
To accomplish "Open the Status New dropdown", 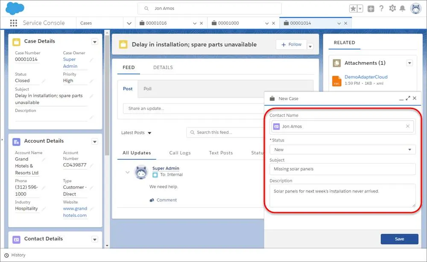I will pos(342,150).
